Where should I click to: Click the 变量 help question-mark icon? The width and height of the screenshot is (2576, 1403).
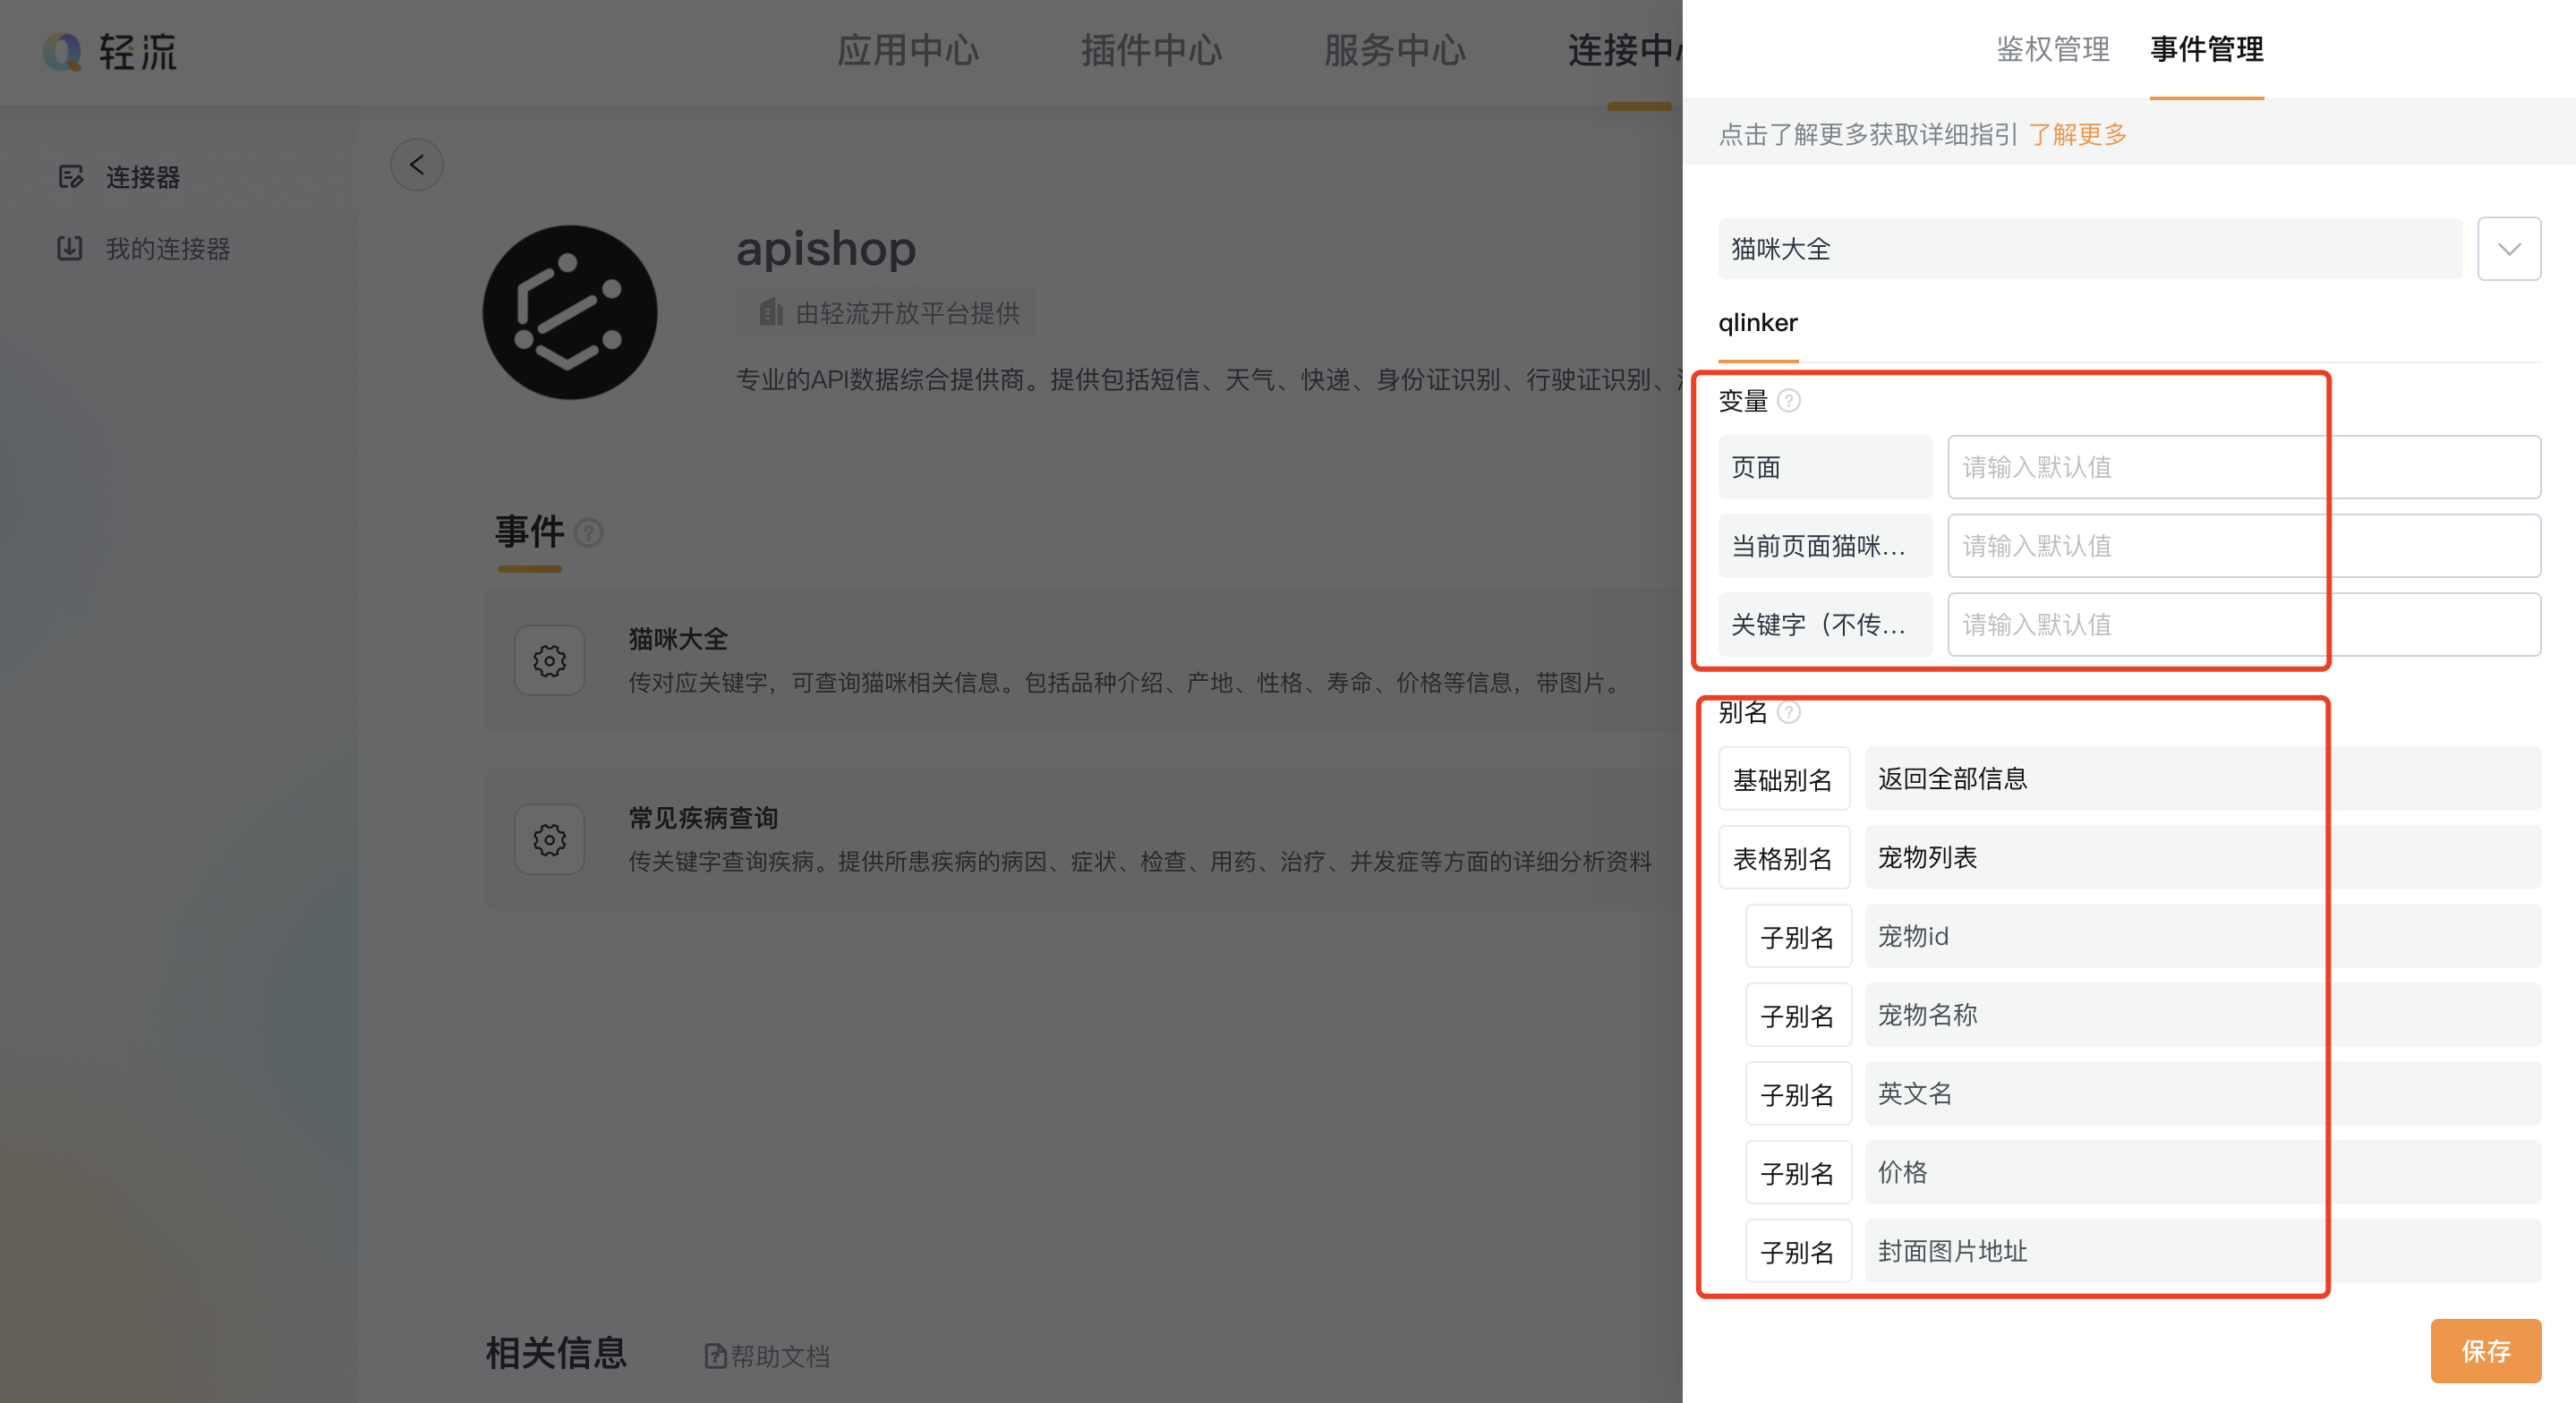pos(1789,401)
